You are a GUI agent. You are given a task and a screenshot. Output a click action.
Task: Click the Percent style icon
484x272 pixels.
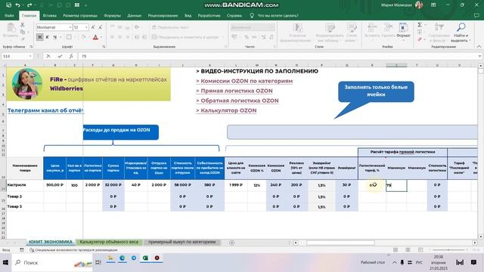pyautogui.click(x=247, y=37)
